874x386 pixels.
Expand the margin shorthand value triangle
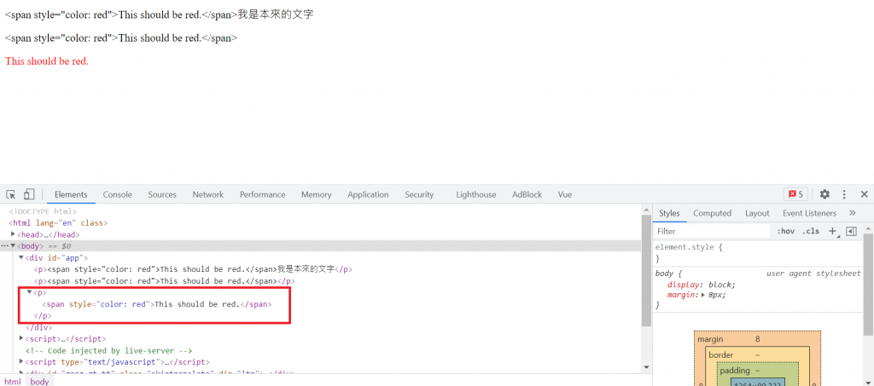(705, 296)
